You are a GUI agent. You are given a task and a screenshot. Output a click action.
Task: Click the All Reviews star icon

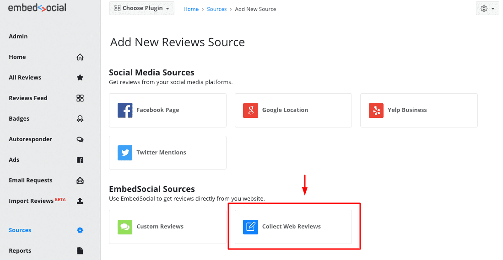click(x=80, y=78)
